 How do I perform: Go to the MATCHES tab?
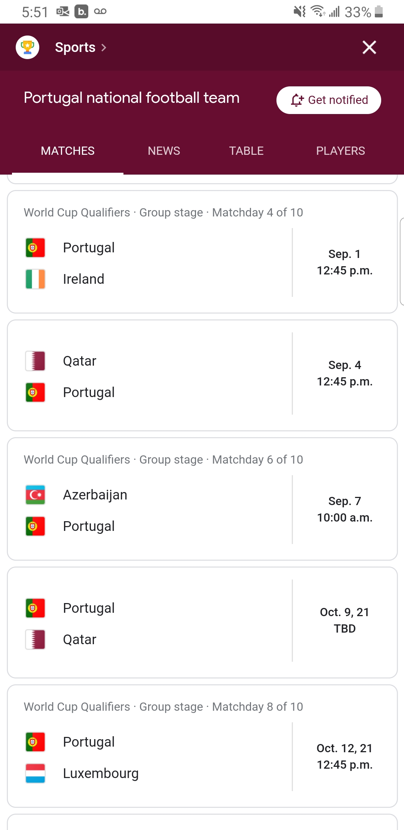coord(68,151)
